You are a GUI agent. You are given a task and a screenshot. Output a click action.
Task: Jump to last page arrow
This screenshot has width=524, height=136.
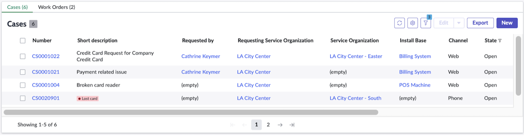[x=292, y=125]
